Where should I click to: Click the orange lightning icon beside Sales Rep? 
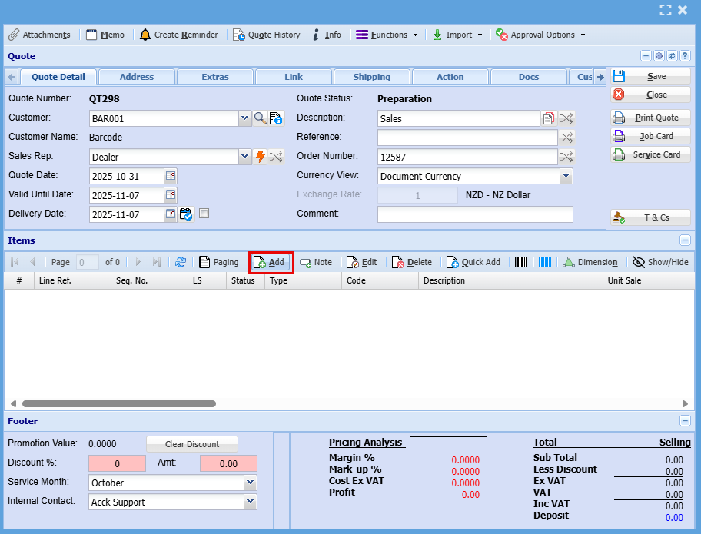click(261, 157)
